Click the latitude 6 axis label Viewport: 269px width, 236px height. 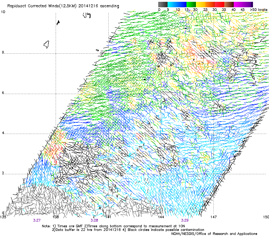(3, 93)
